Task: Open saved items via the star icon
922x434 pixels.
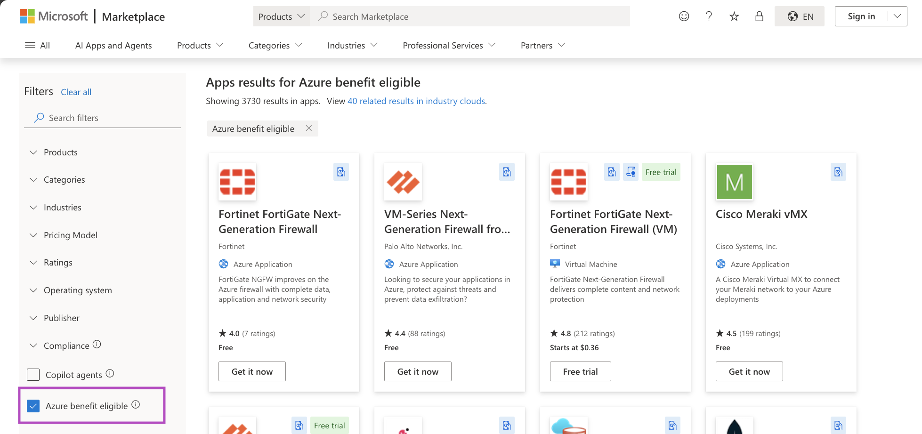Action: pos(734,16)
